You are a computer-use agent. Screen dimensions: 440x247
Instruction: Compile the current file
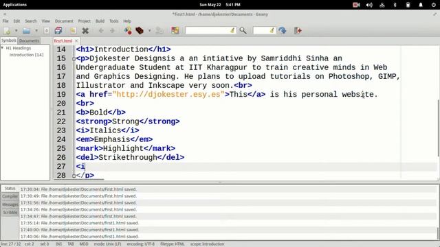pos(128,30)
